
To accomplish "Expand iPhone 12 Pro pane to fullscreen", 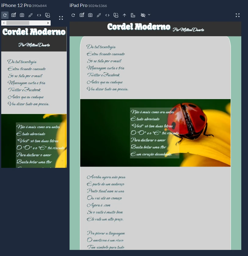I will pyautogui.click(x=61, y=18).
